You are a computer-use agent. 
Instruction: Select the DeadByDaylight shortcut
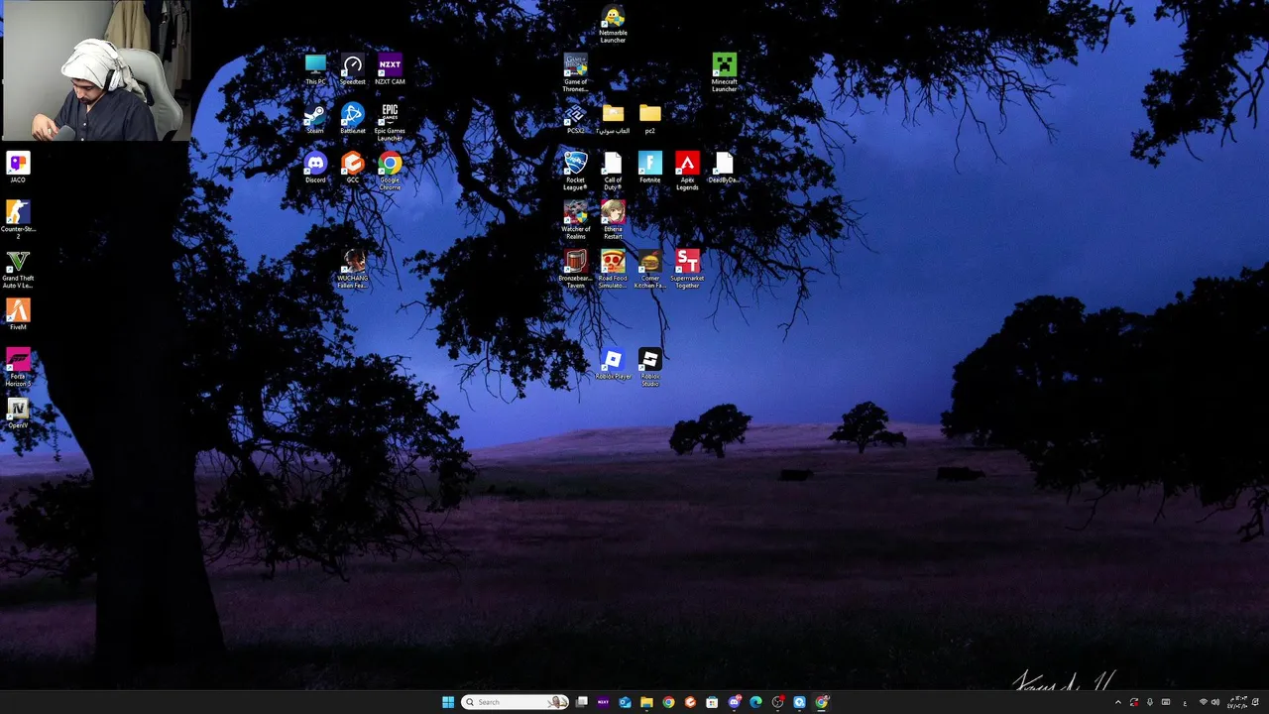coord(724,168)
